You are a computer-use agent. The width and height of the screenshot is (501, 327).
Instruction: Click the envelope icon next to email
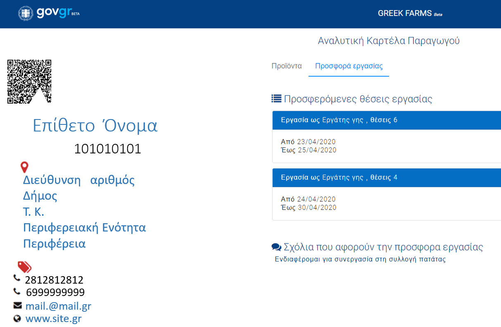(17, 306)
